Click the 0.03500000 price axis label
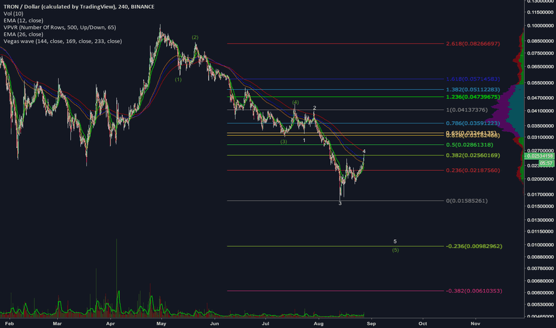The height and width of the screenshot is (328, 556). tap(540, 126)
